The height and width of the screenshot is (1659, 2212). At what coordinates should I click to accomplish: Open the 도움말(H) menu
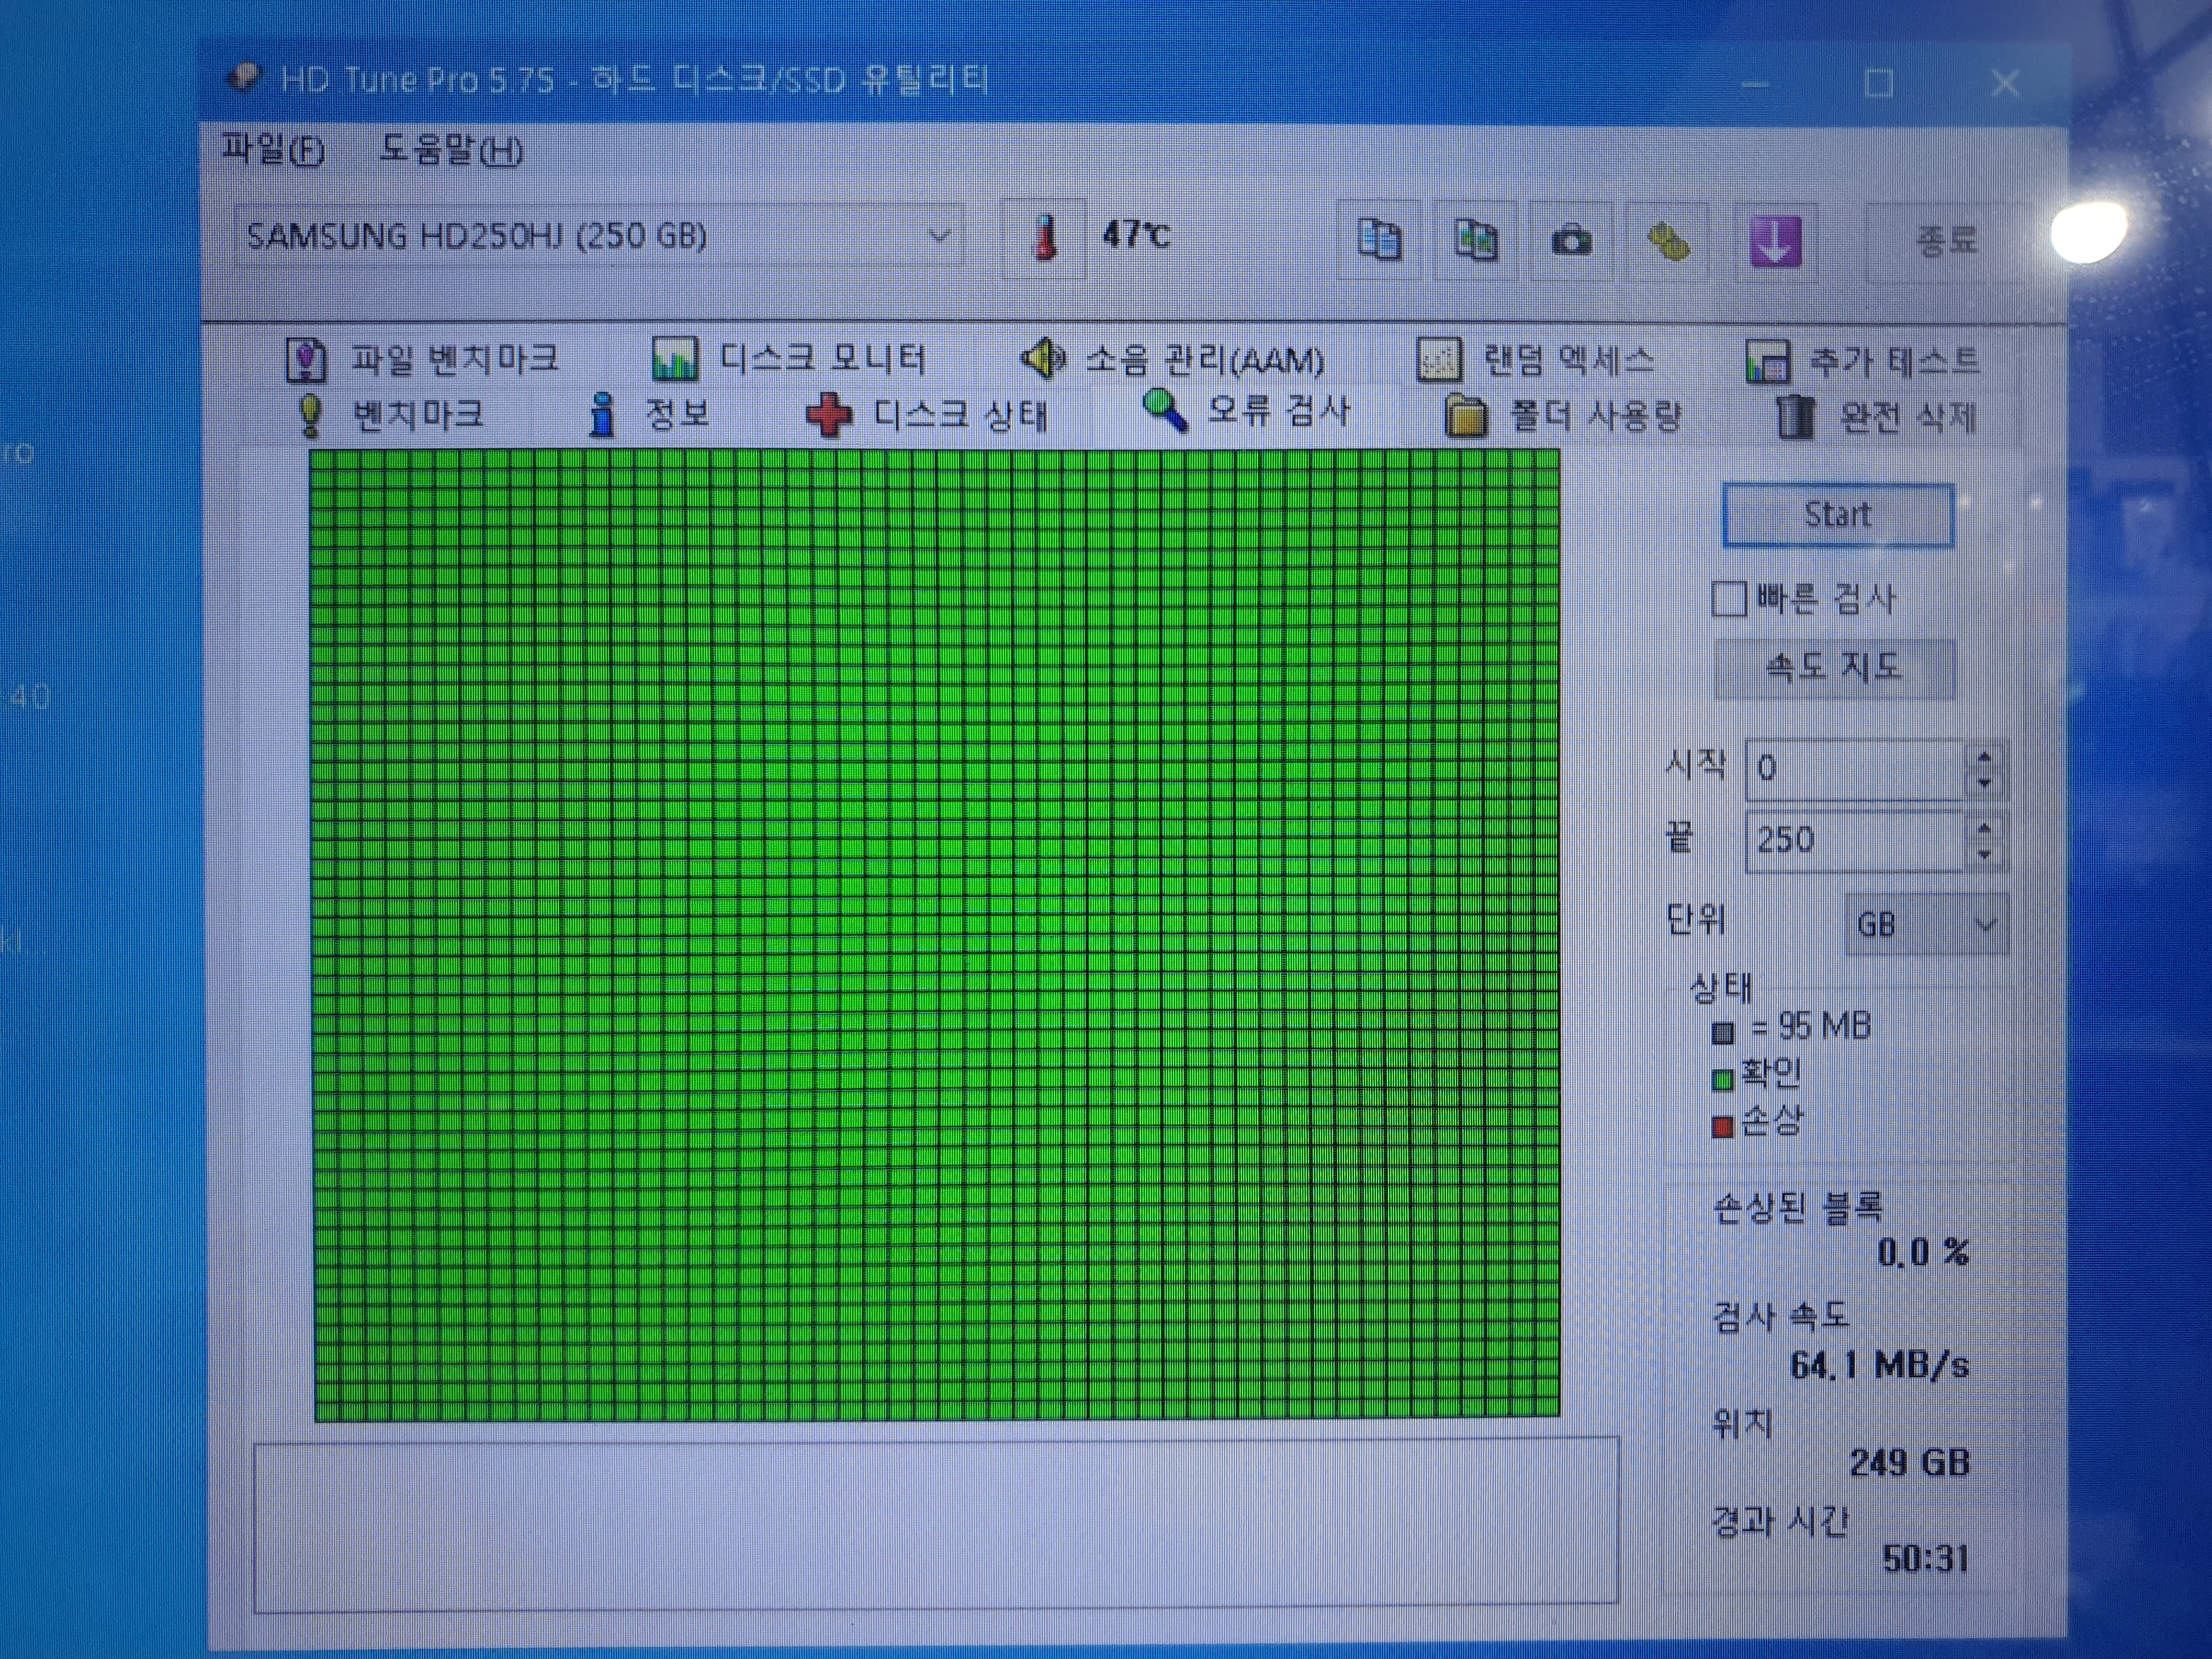451,150
